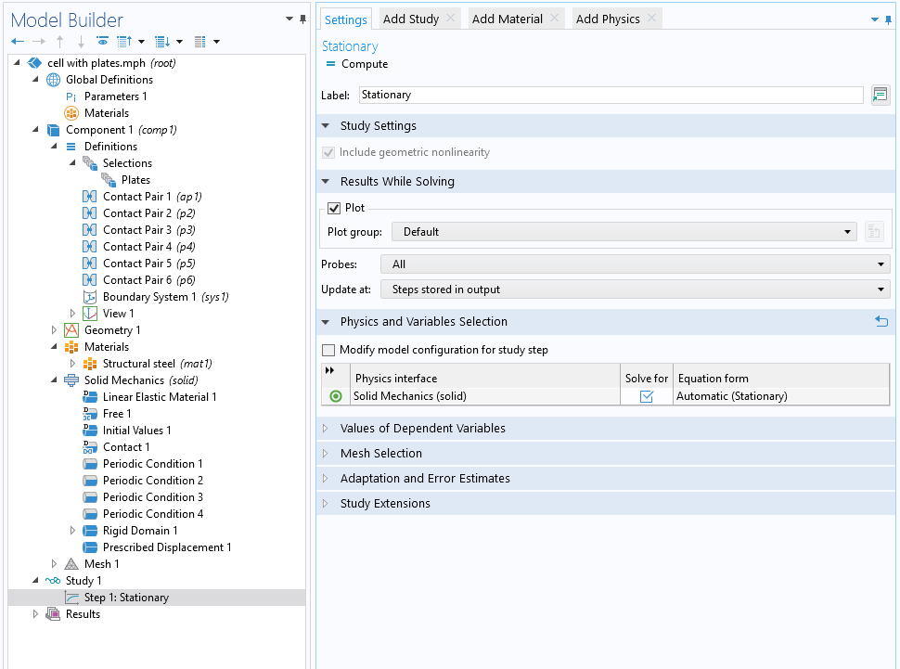Click in the Label text field

pos(611,95)
